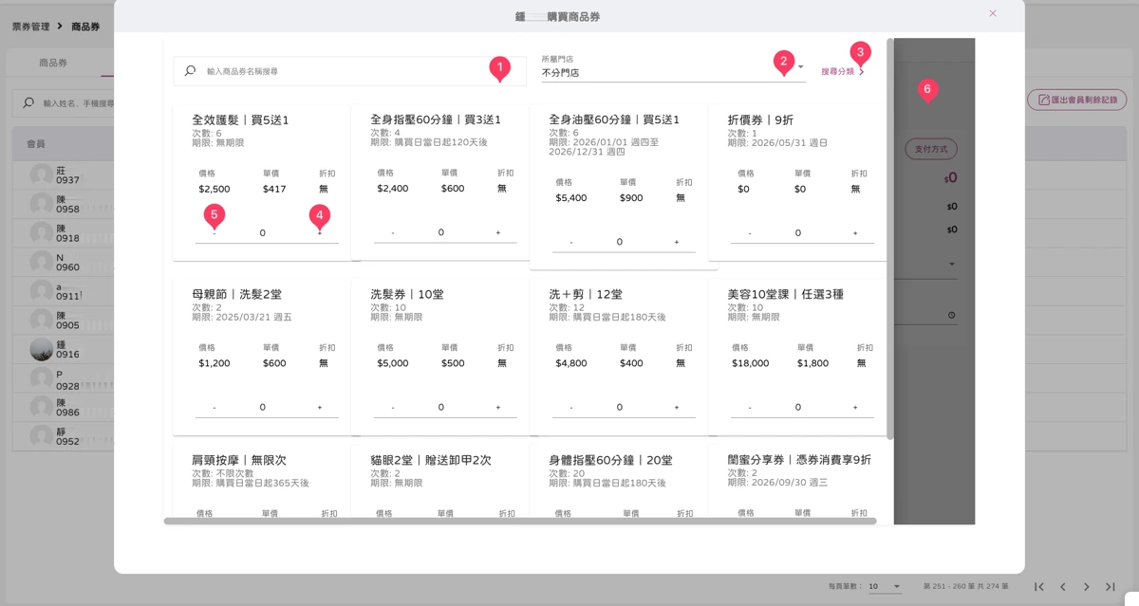Open the 每頁筆數 rows-per-page dropdown
The width and height of the screenshot is (1139, 606).
[885, 587]
